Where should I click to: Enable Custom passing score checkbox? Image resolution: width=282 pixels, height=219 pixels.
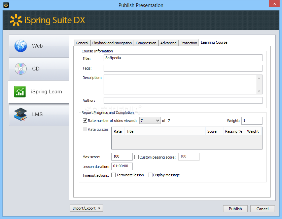[x=137, y=157]
